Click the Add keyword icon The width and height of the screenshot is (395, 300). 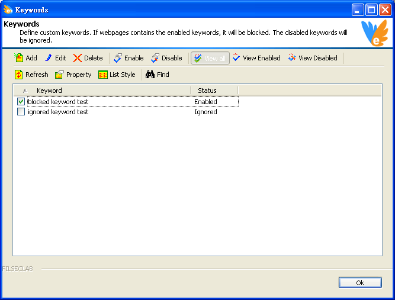point(19,58)
